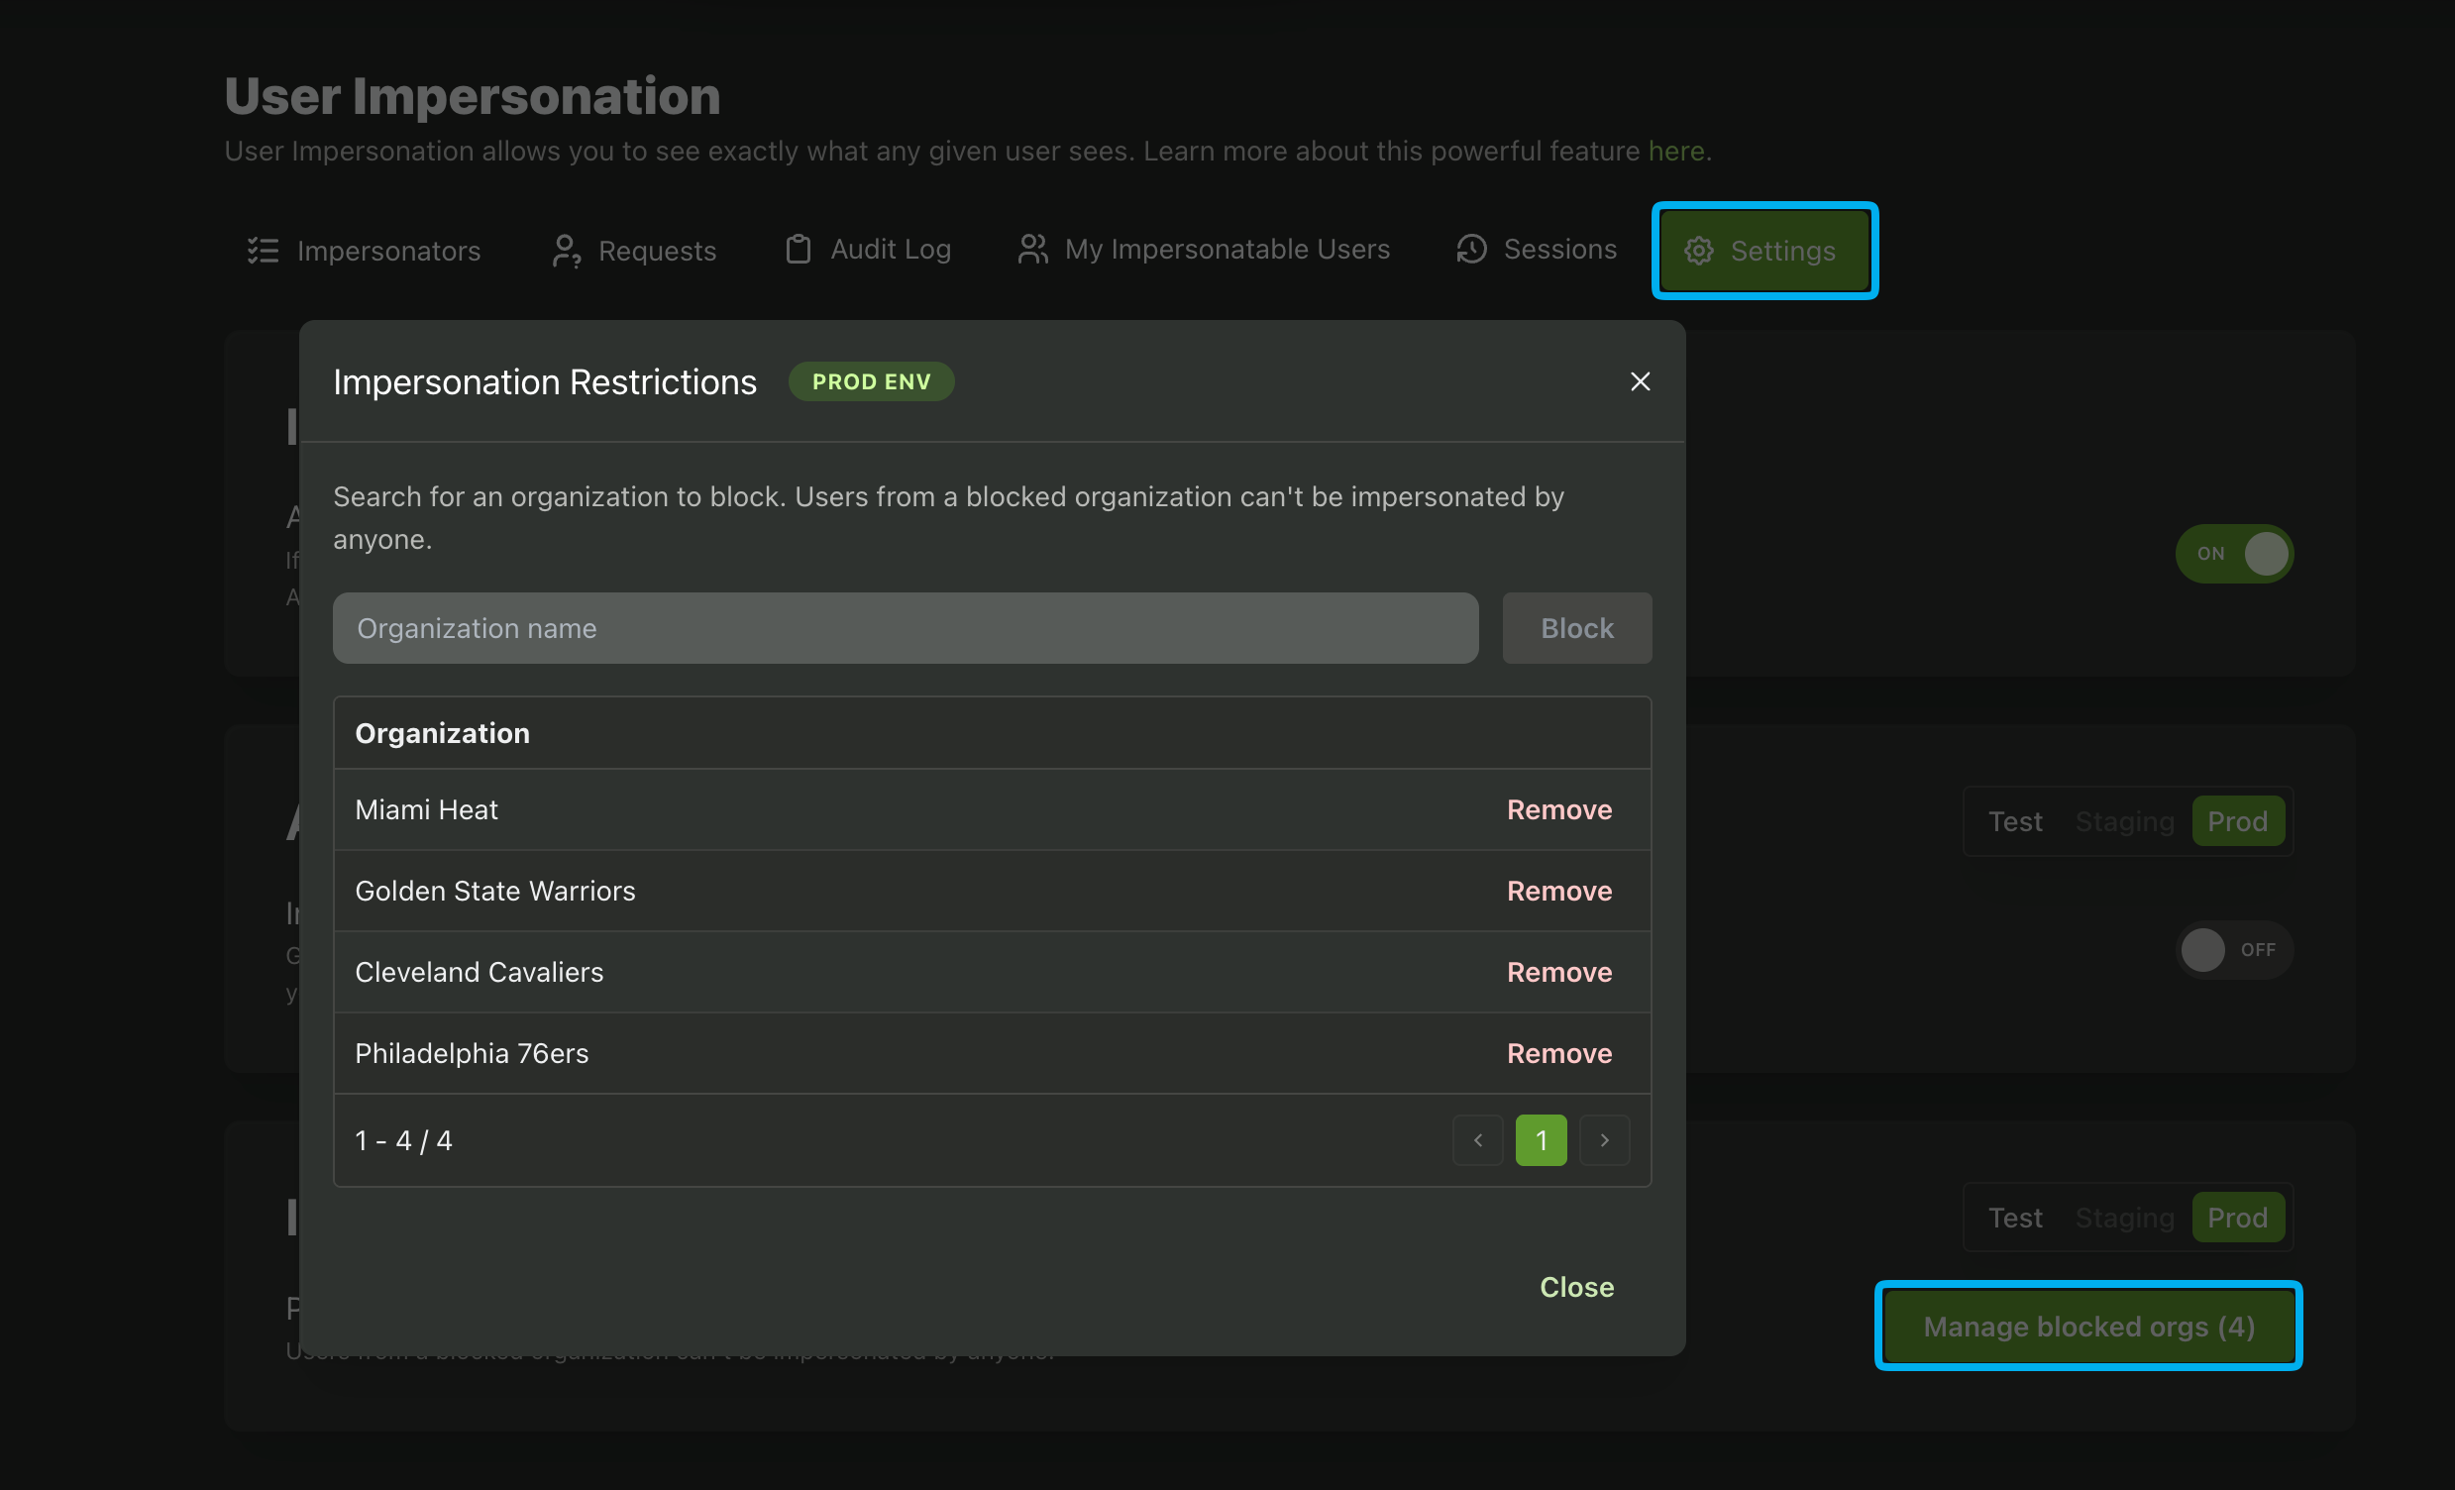
Task: Open the Impersonators tab
Action: click(x=364, y=250)
